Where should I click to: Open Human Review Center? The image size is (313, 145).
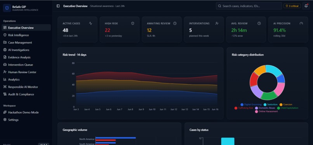(26, 72)
